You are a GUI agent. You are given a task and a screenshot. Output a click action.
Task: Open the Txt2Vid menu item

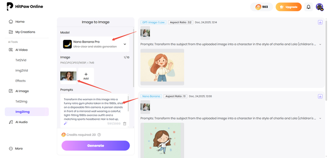(21, 60)
